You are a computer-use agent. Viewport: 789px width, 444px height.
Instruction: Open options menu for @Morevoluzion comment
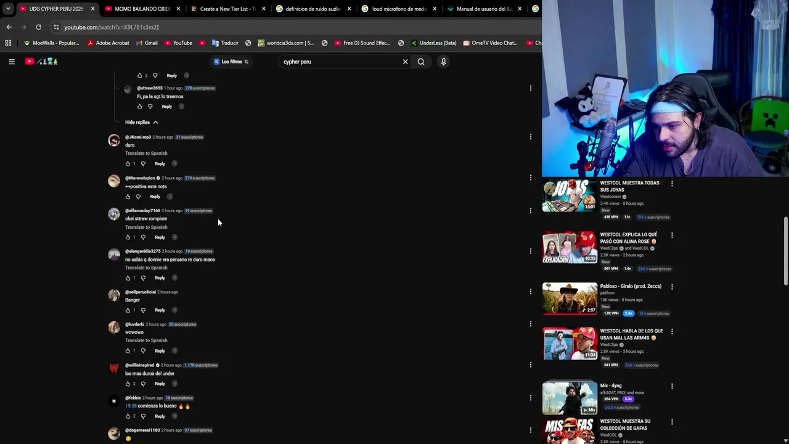(x=530, y=178)
